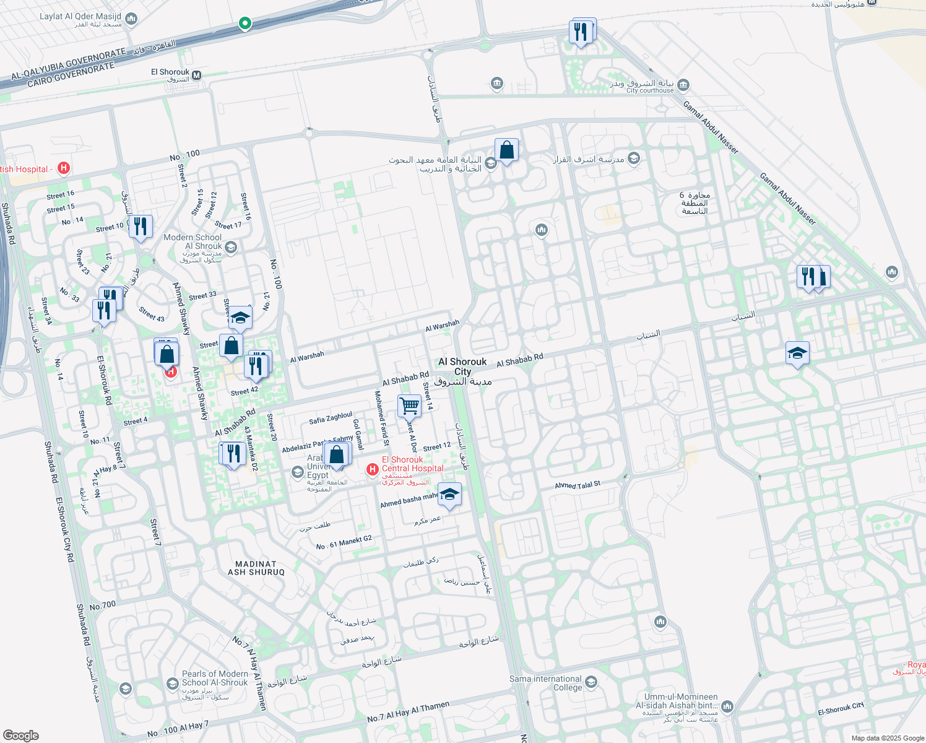Click the MADINAT ASH SHURUQ district label
Viewport: 926px width, 743px height.
pos(256,568)
